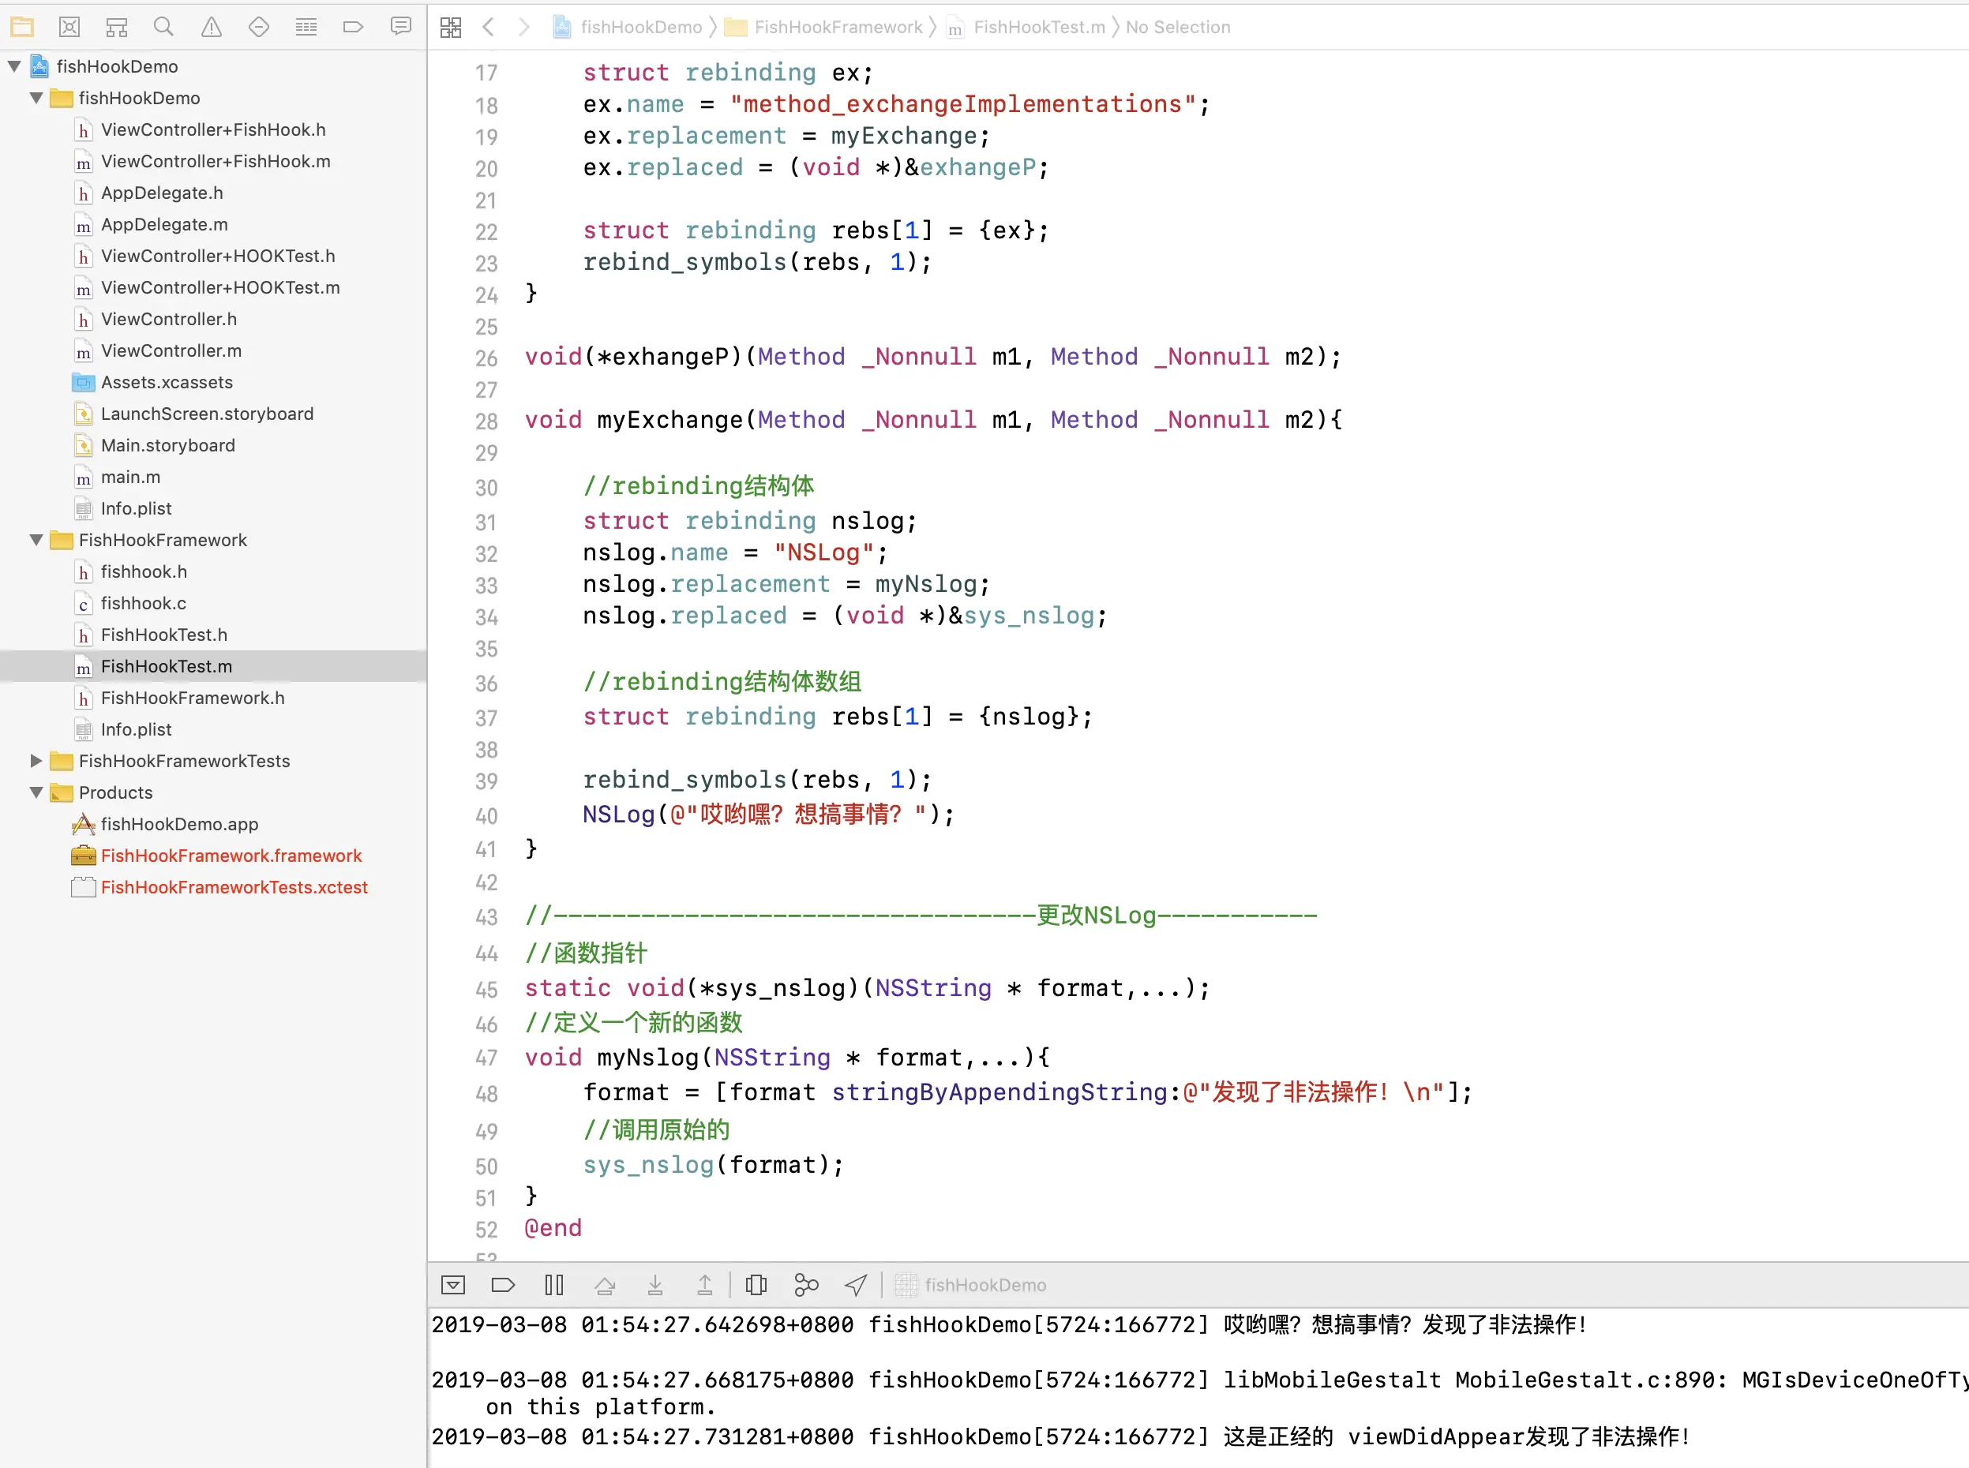Open the related items grid menu
The width and height of the screenshot is (1969, 1468).
pos(451,27)
